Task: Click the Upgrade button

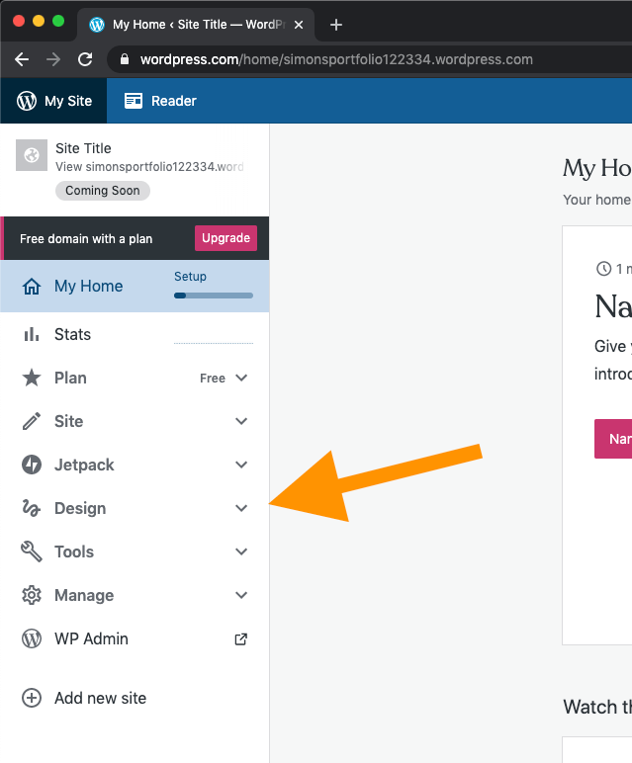Action: (x=226, y=238)
